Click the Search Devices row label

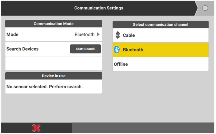tap(23, 49)
